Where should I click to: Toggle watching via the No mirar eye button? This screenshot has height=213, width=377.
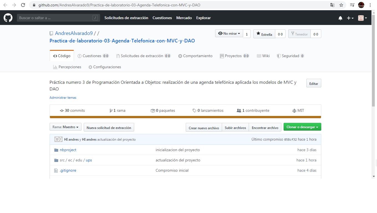pos(229,33)
